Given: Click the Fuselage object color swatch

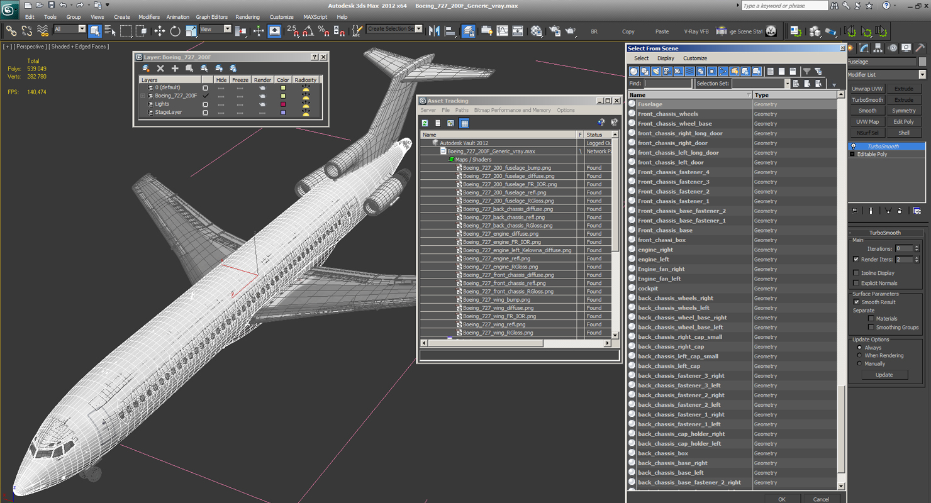Looking at the screenshot, I should [922, 62].
